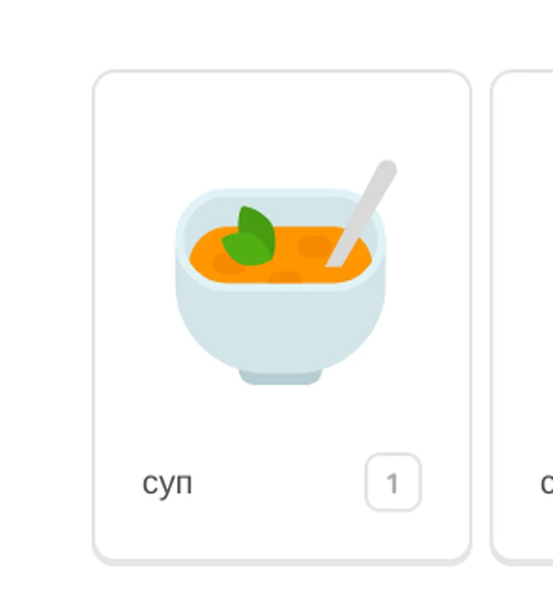Select the number 1 shortcut badge
553x600 pixels.
(x=393, y=482)
